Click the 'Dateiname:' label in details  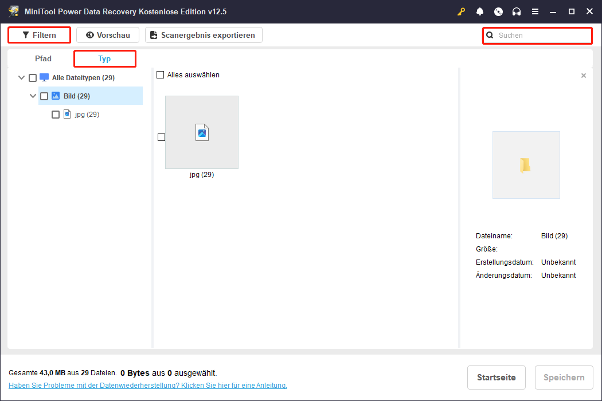[x=494, y=235]
